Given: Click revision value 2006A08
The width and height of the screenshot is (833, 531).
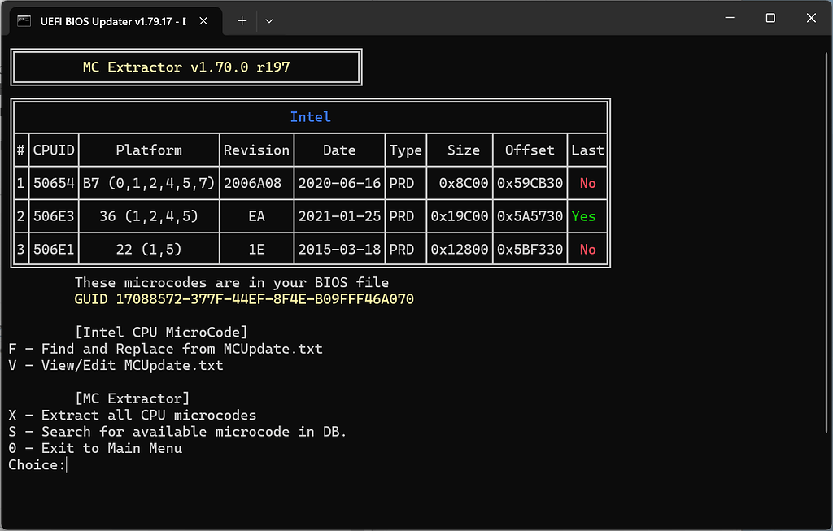Looking at the screenshot, I should point(252,183).
